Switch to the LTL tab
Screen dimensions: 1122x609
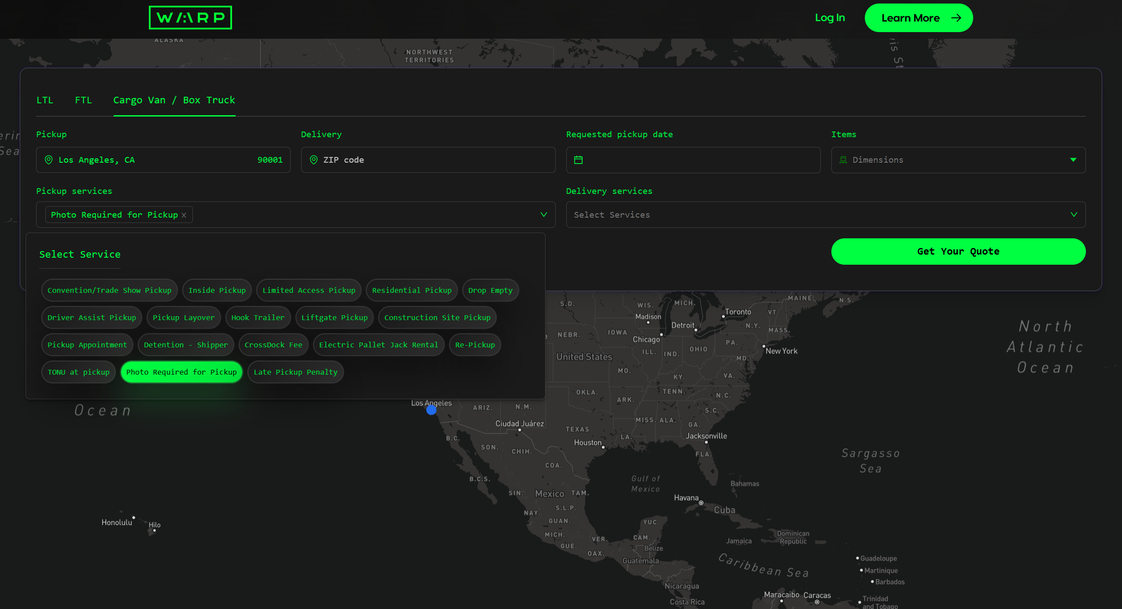(44, 100)
